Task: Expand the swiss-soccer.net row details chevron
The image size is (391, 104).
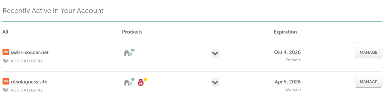Action: (215, 54)
